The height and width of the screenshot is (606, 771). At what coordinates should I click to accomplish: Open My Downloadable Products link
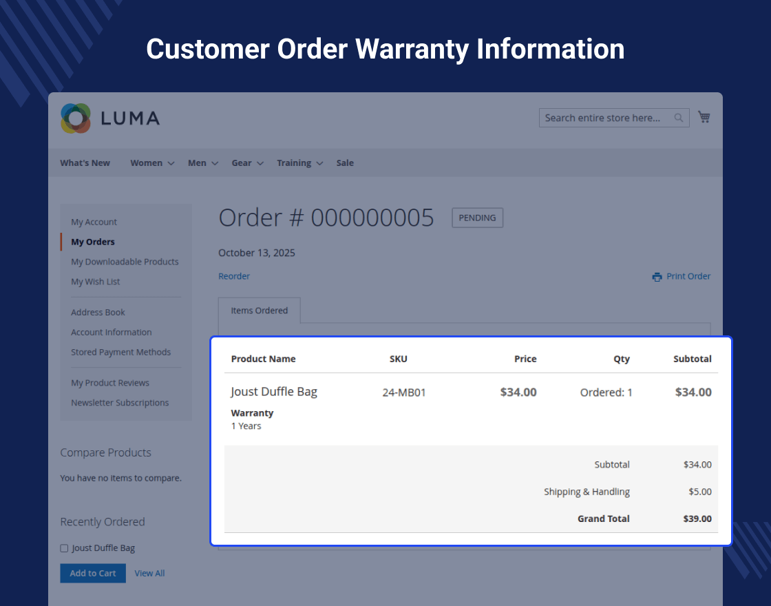click(125, 262)
